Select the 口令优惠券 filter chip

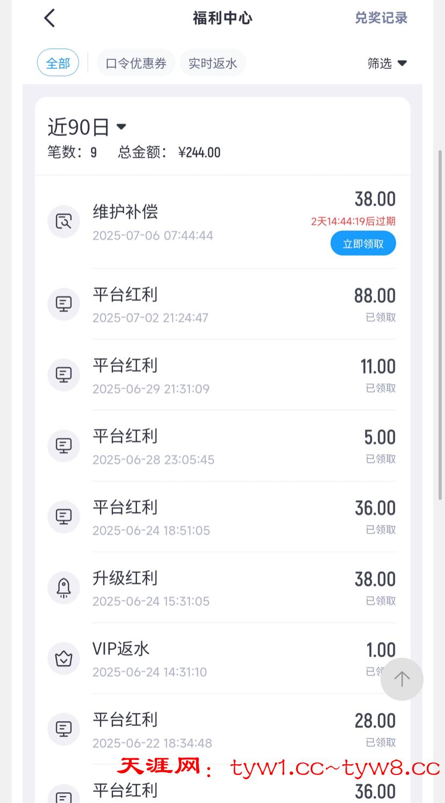[136, 64]
